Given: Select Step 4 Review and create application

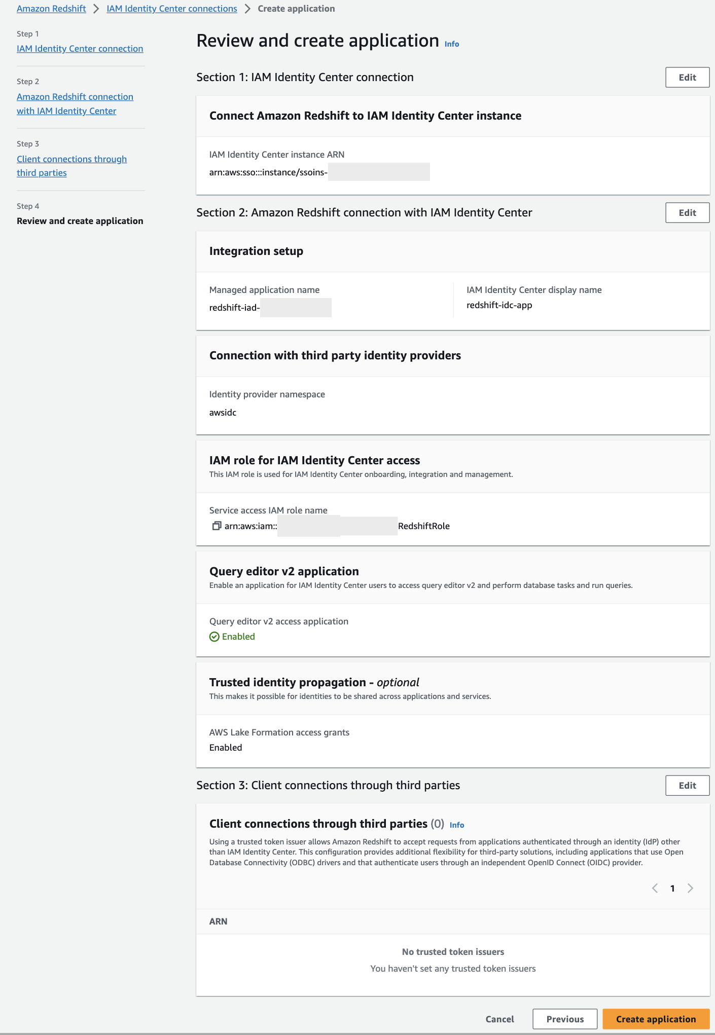Looking at the screenshot, I should tap(80, 221).
